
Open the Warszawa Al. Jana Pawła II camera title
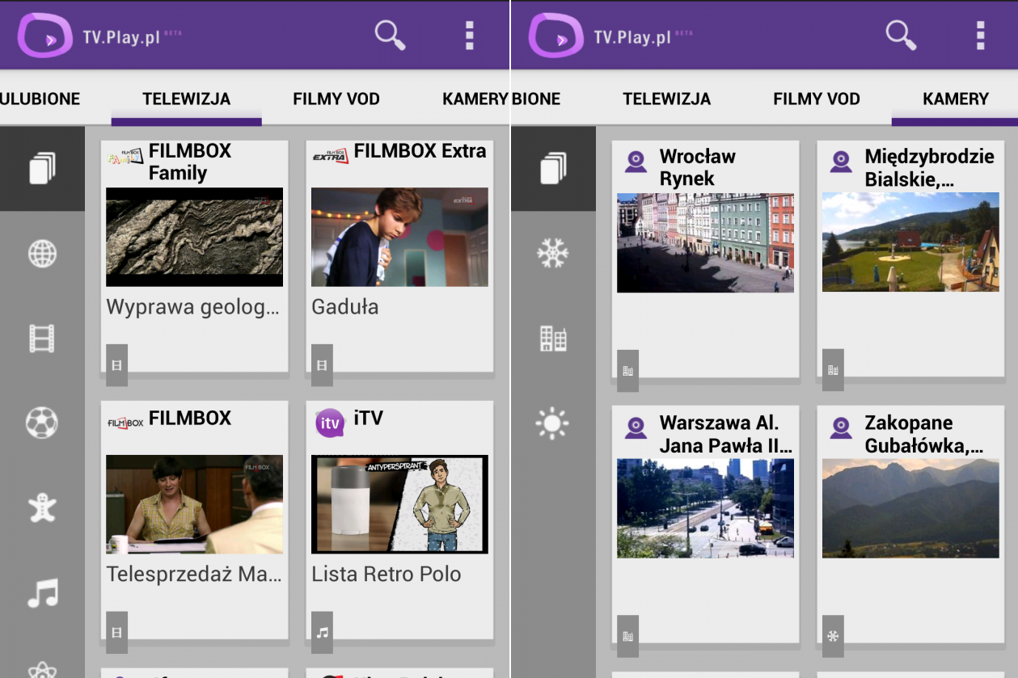[725, 434]
